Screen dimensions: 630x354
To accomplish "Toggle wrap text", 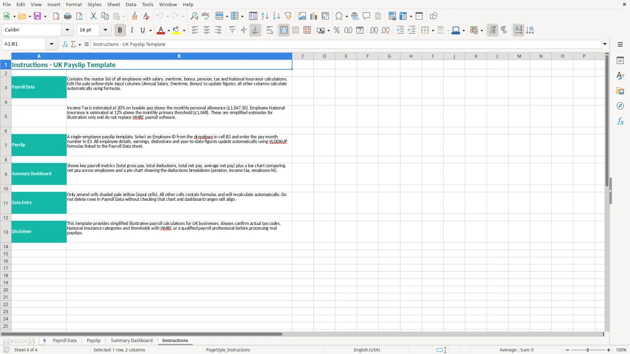I will [270, 30].
